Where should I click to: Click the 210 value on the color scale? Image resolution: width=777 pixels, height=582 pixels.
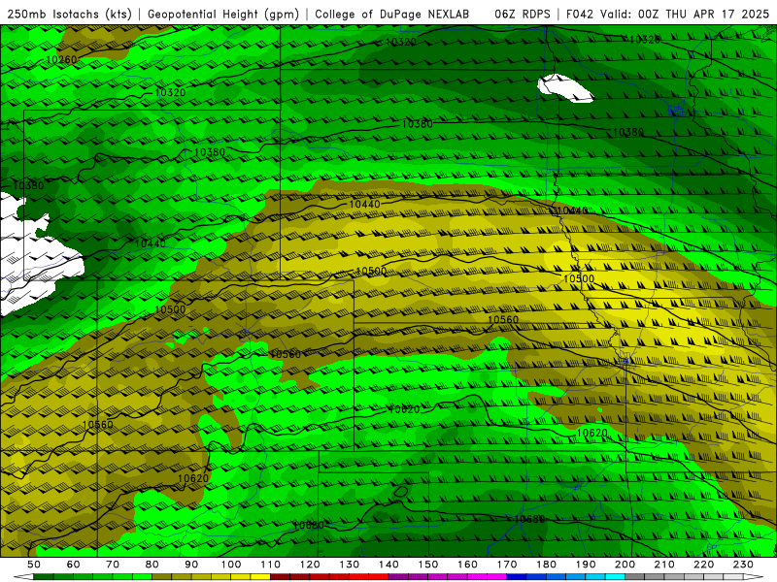tap(664, 565)
